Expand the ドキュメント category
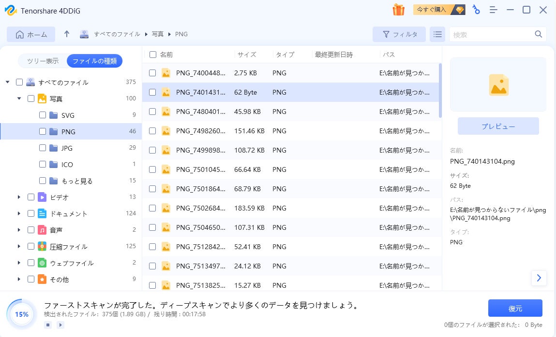 19,213
